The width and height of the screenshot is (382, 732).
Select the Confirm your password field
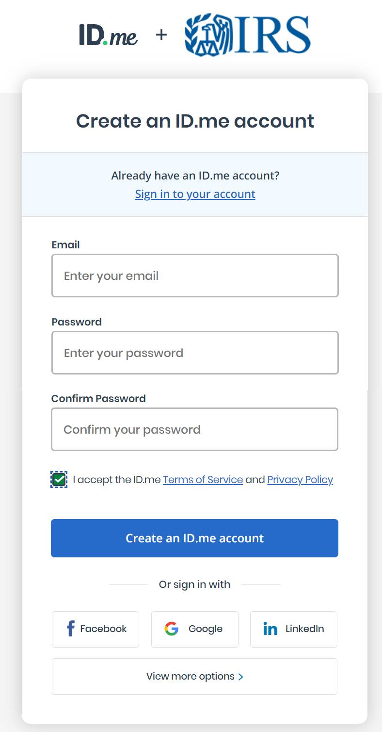pyautogui.click(x=194, y=429)
